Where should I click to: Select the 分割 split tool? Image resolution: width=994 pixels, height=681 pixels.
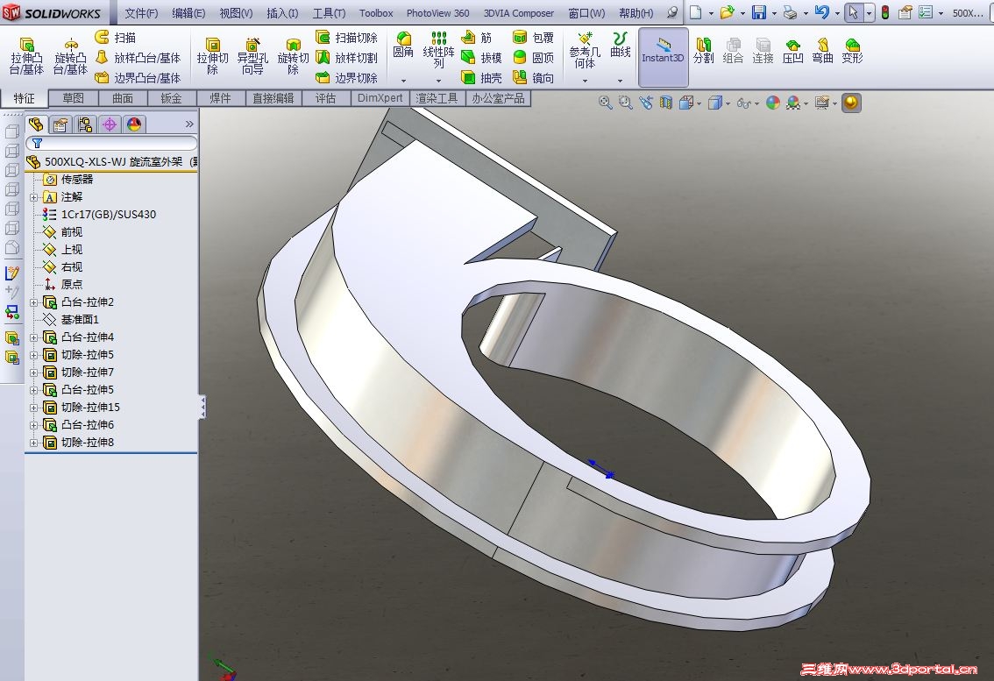[703, 51]
